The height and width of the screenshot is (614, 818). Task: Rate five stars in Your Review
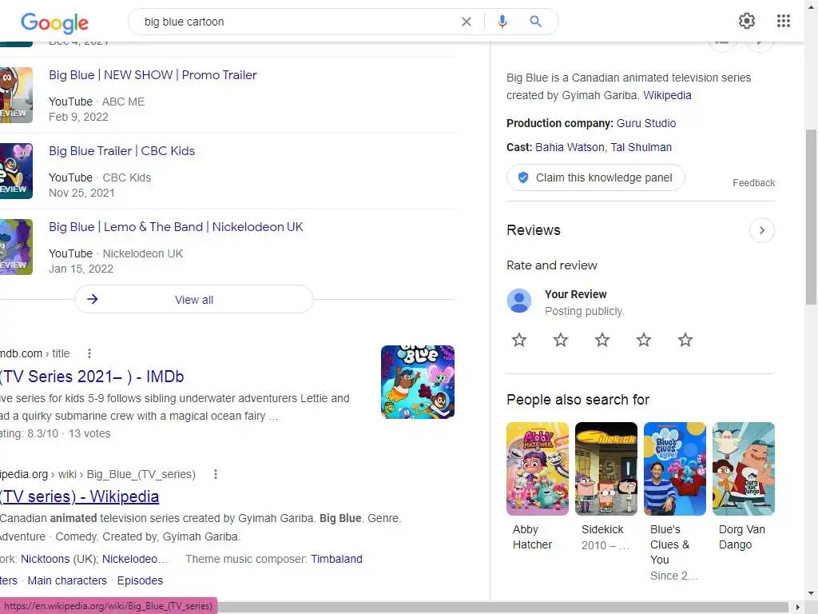click(685, 340)
